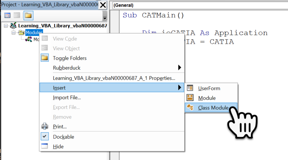Insert a new Module from submenu
The width and height of the screenshot is (288, 160).
tap(207, 98)
